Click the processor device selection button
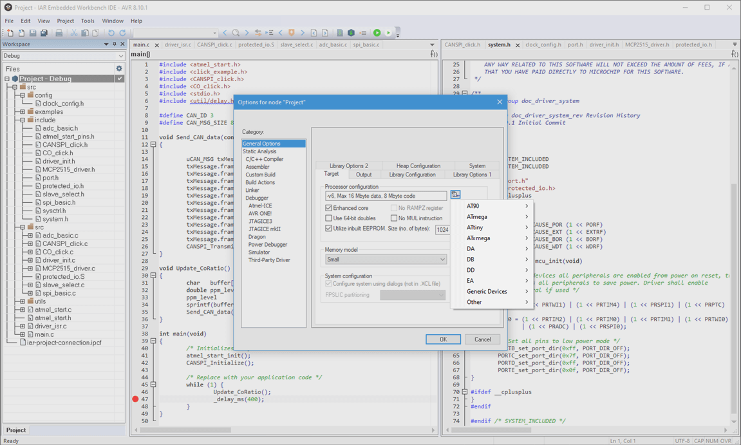741x445 pixels. [x=455, y=194]
